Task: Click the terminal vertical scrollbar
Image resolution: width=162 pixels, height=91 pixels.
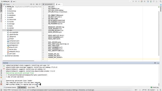Action: tap(159, 84)
